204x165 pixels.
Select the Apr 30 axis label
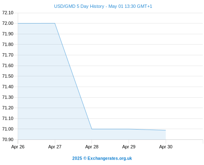click(x=166, y=147)
